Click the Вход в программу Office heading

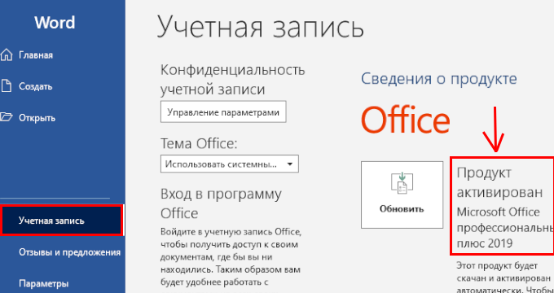(x=221, y=203)
